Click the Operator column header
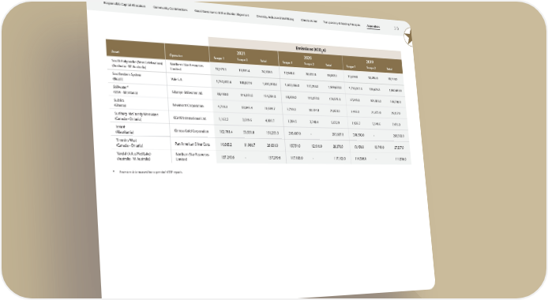548x300 pixels. pyautogui.click(x=176, y=55)
